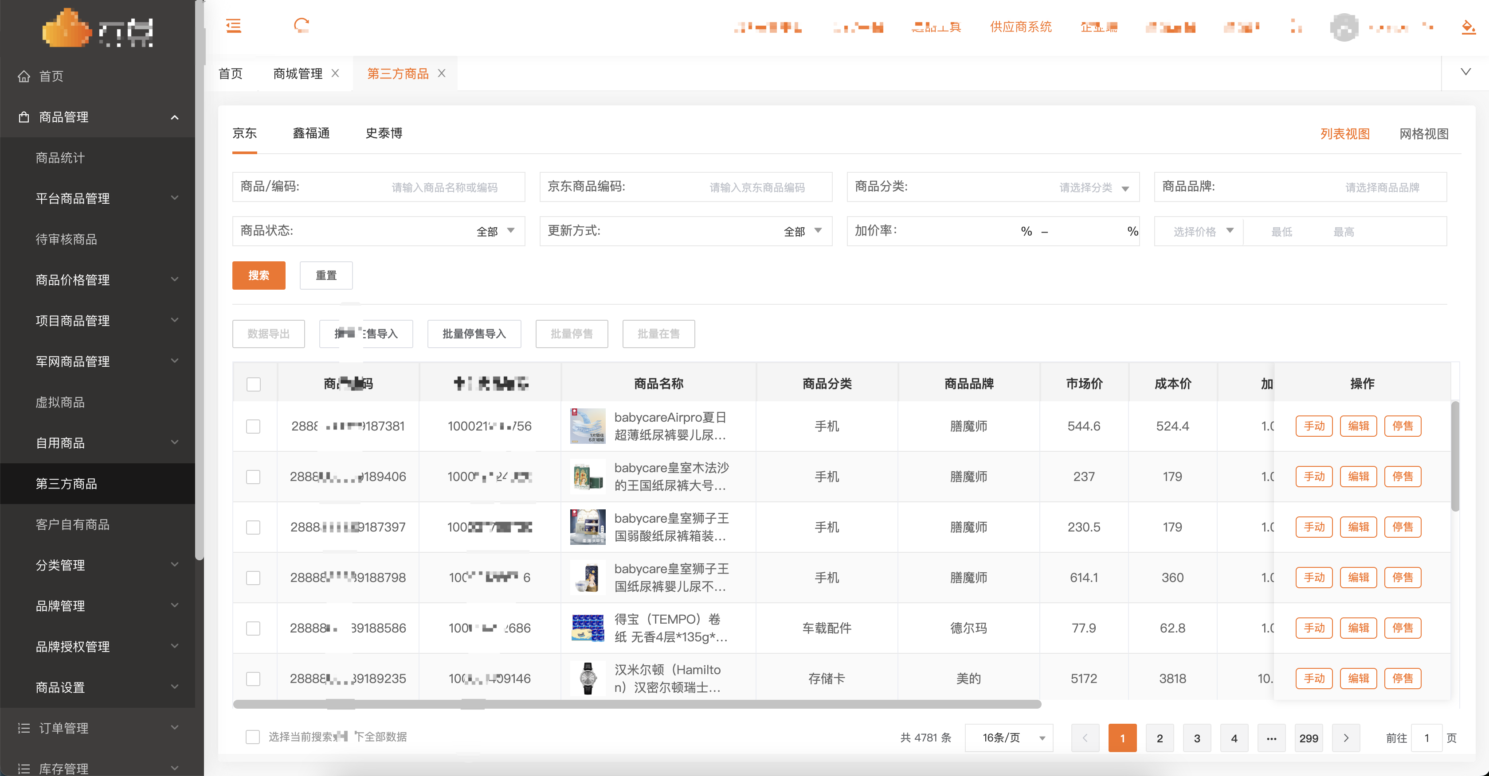Screen dimensions: 1489x776
Task: Open the 16条/页 page size dropdown
Action: click(1009, 738)
